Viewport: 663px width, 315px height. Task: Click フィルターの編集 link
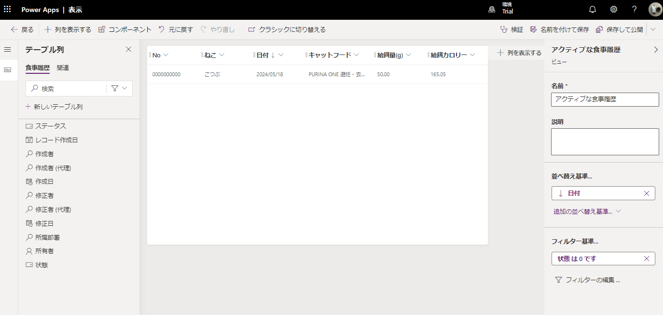pos(587,280)
